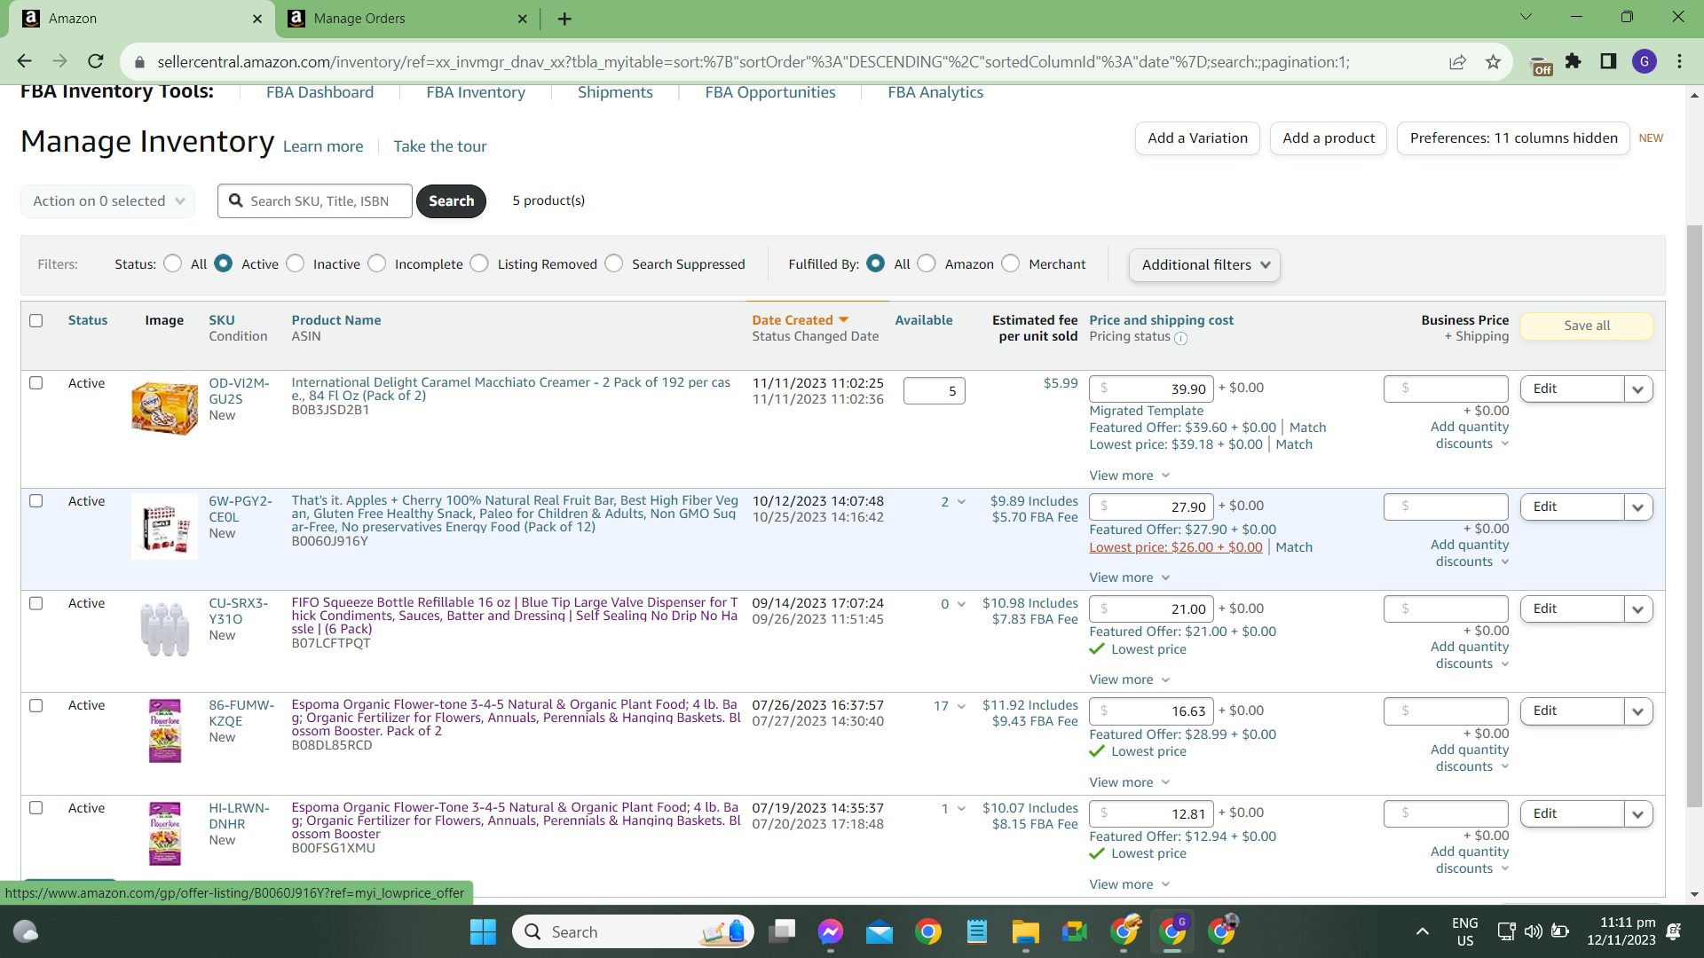Viewport: 1704px width, 958px height.
Task: Click the pricing status info icon
Action: point(1180,338)
